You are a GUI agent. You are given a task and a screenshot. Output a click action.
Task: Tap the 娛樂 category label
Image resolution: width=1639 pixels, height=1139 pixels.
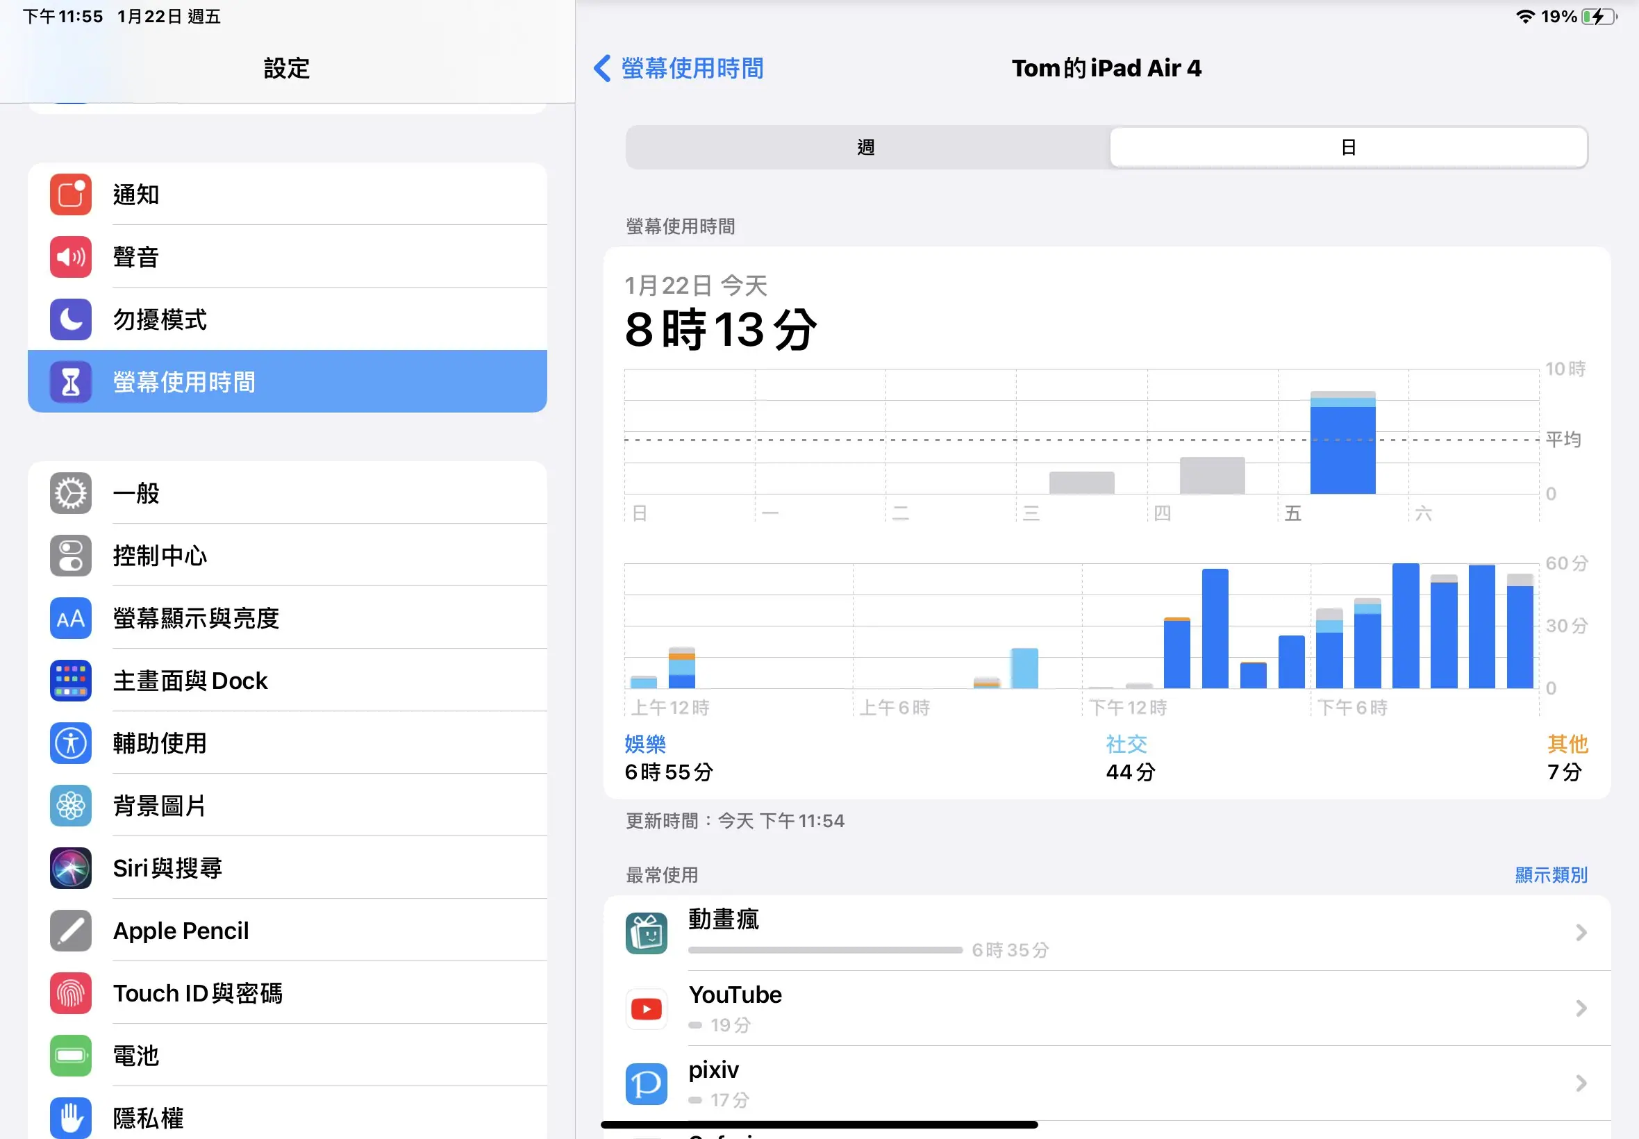point(645,745)
